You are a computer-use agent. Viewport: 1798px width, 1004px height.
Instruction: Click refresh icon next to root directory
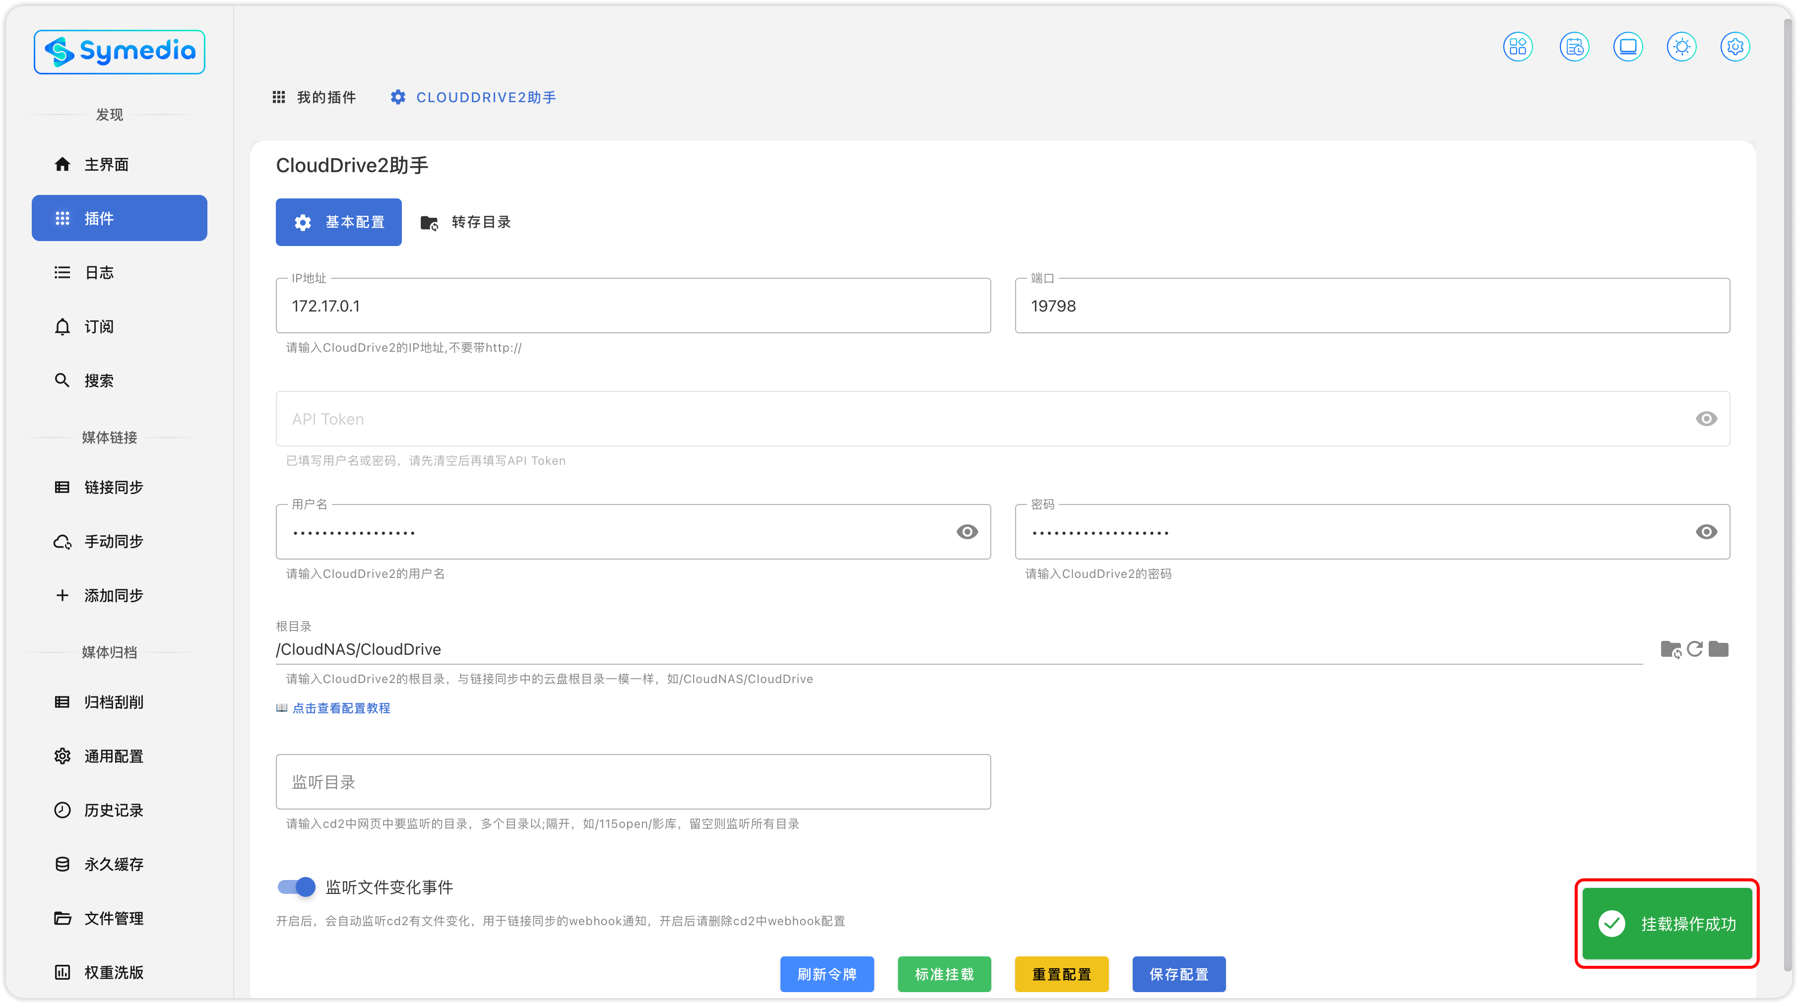click(1695, 649)
